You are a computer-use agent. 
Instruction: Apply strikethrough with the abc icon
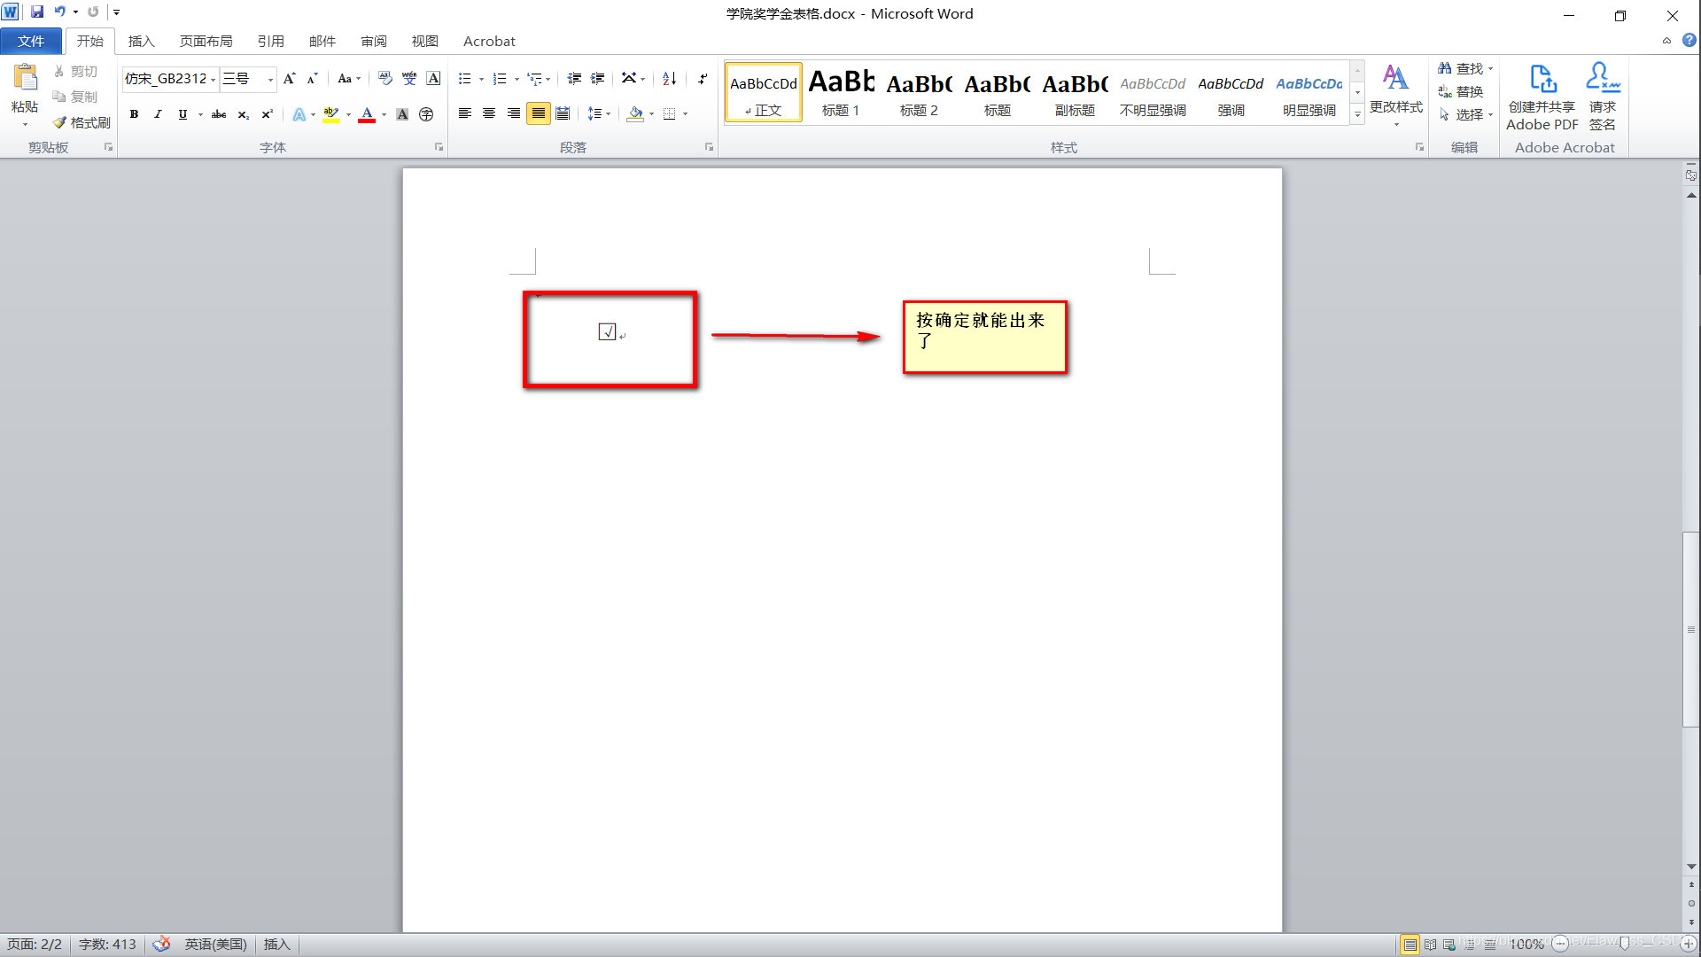click(219, 114)
